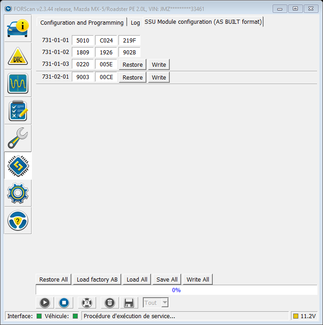
Task: Click the Write All button
Action: [198, 279]
